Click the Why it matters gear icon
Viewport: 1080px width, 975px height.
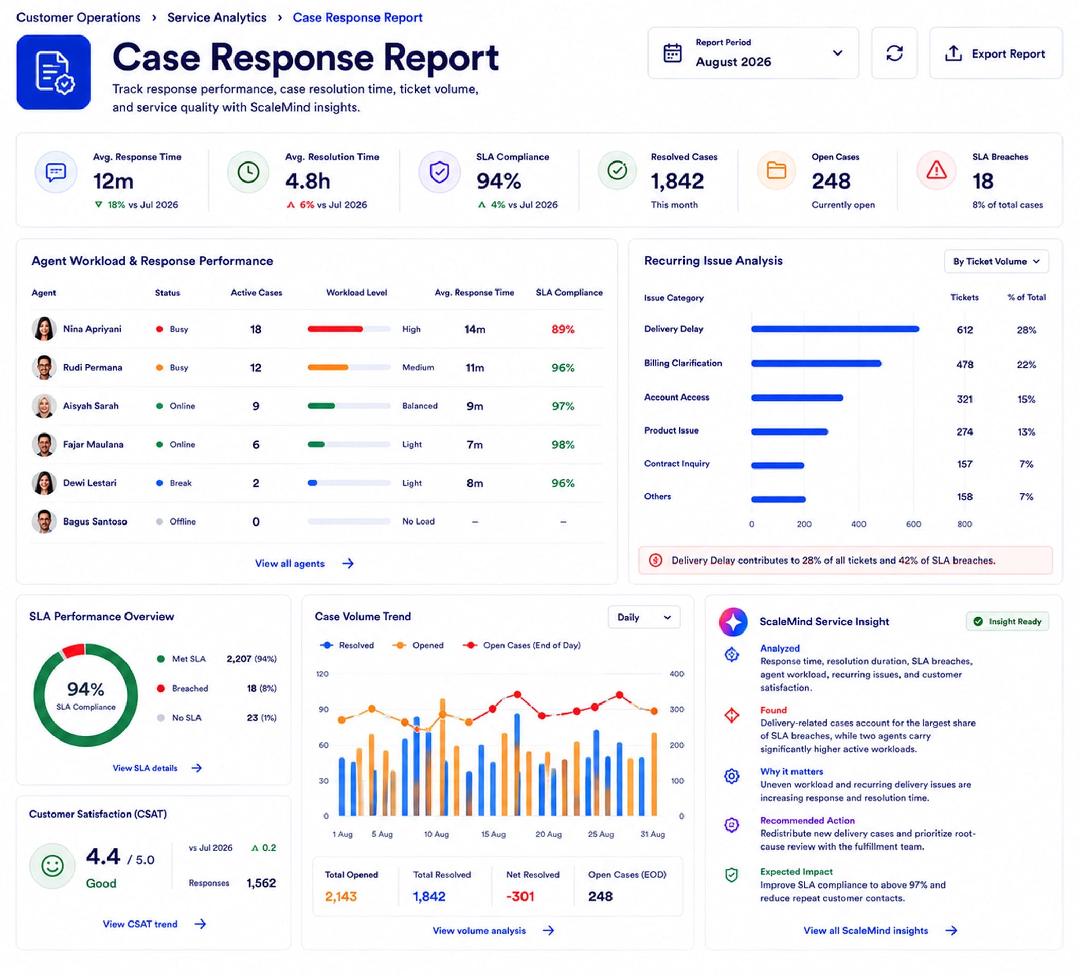click(x=732, y=775)
